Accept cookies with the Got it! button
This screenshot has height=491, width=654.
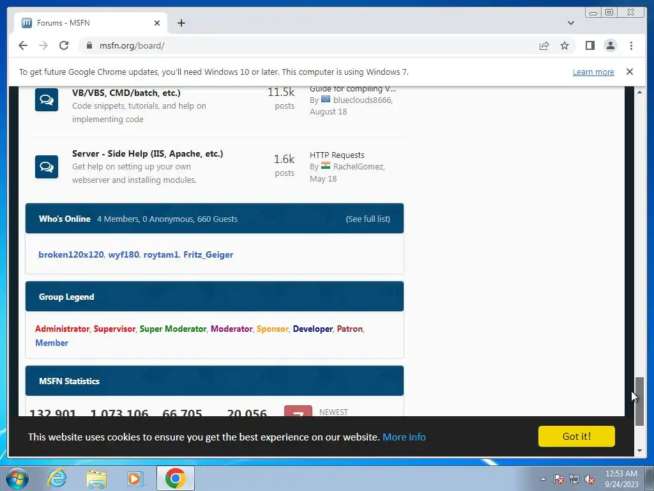577,436
